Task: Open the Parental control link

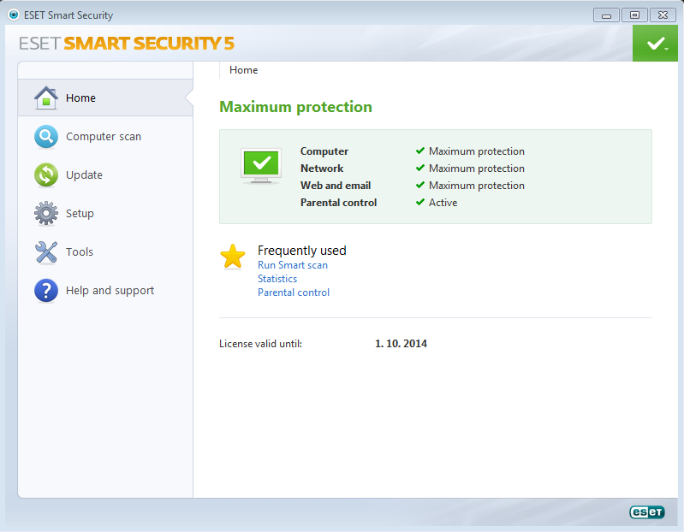Action: click(x=294, y=293)
